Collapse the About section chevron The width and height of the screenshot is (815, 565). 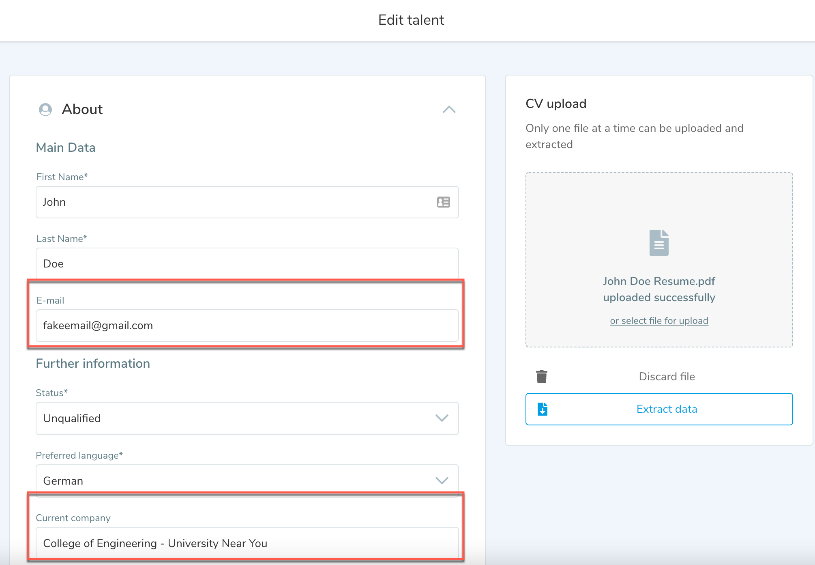coord(449,110)
